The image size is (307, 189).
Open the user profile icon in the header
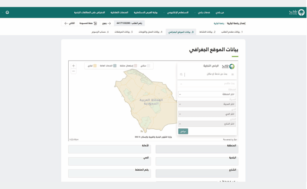[7, 13]
